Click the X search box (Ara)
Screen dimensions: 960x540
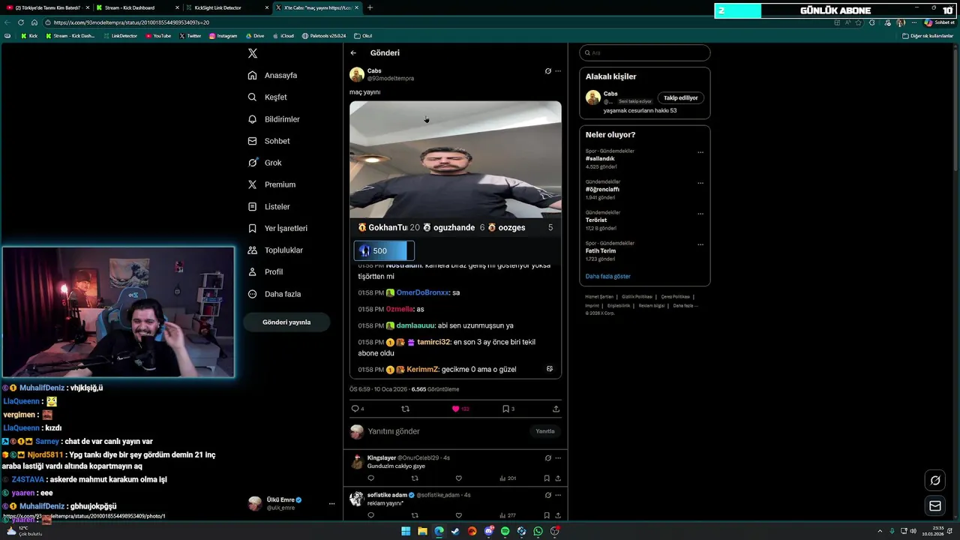644,52
